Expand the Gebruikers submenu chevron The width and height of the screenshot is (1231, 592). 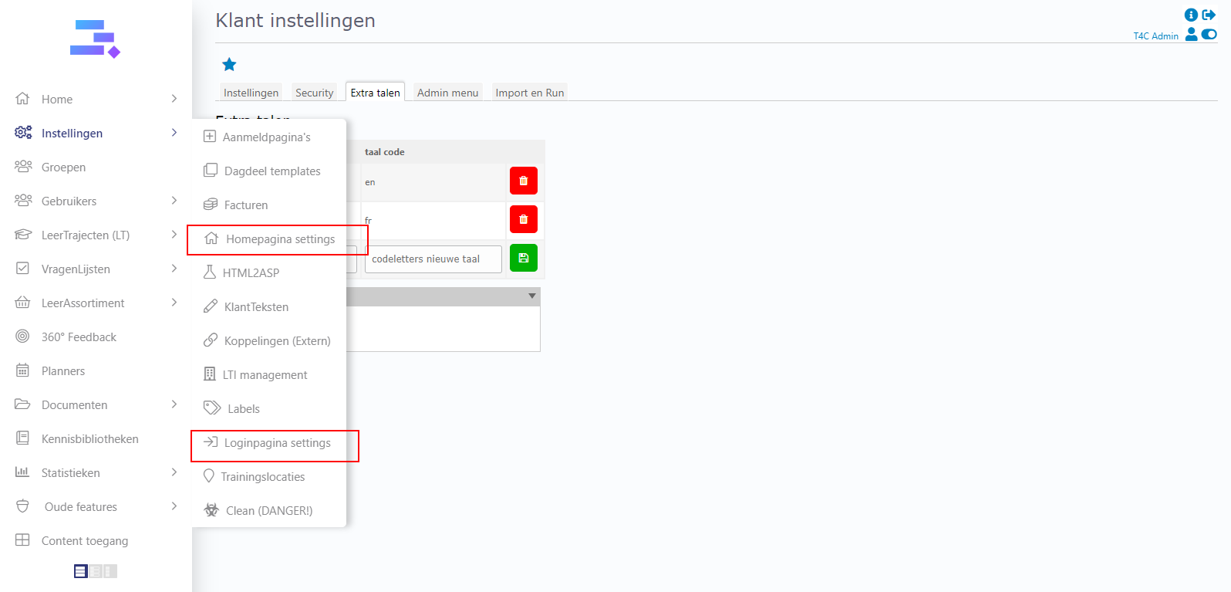(174, 201)
